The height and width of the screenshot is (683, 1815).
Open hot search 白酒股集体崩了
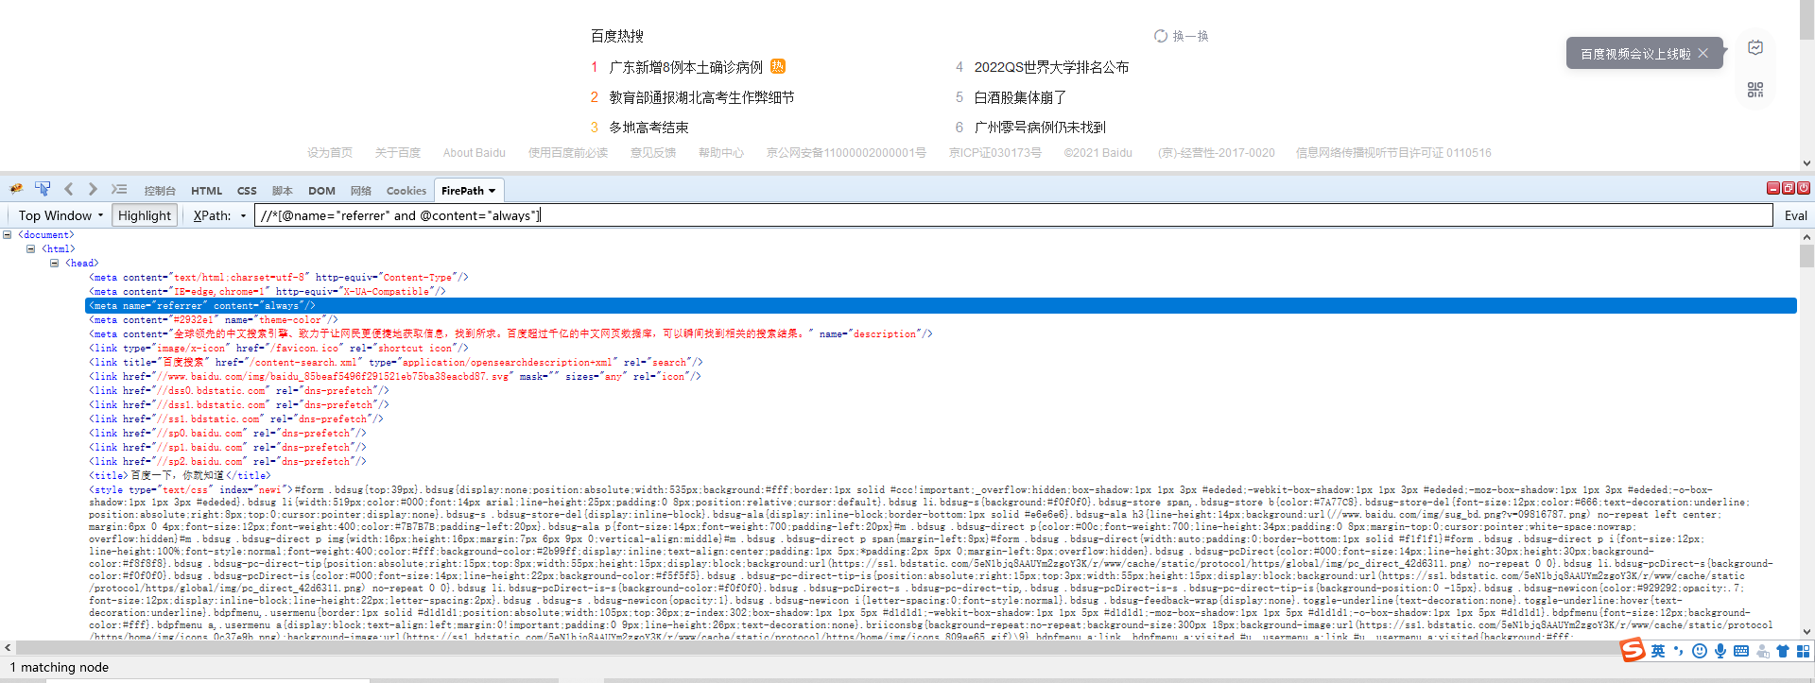(x=1020, y=97)
